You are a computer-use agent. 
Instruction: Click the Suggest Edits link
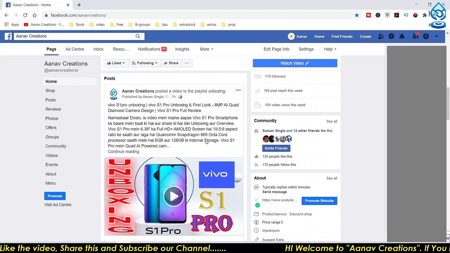(x=273, y=240)
